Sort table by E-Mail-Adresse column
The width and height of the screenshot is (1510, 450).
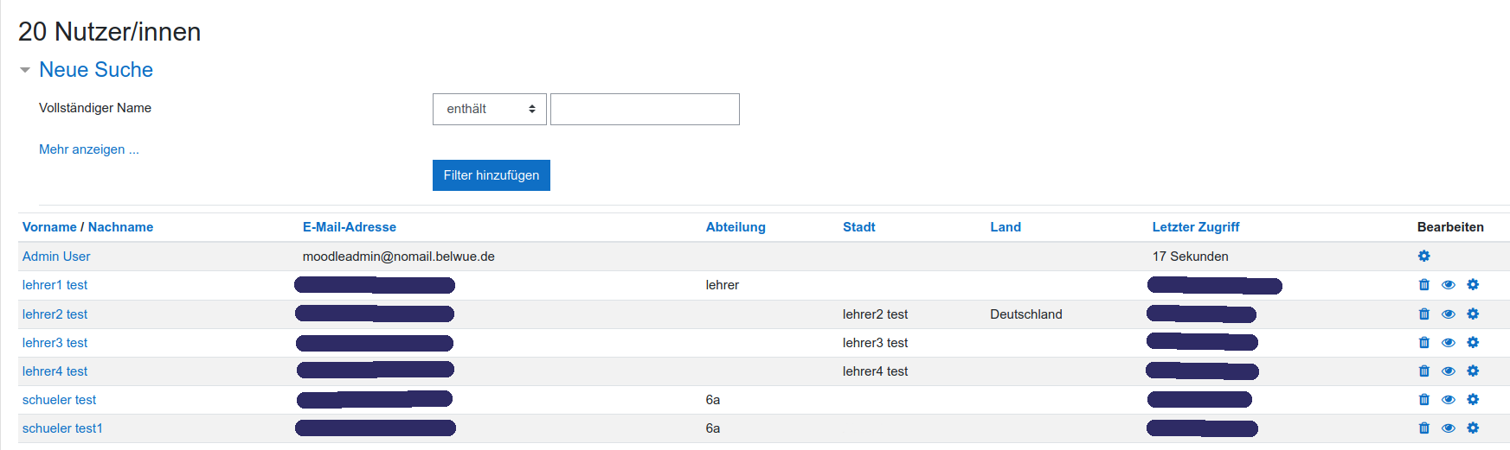(x=349, y=227)
